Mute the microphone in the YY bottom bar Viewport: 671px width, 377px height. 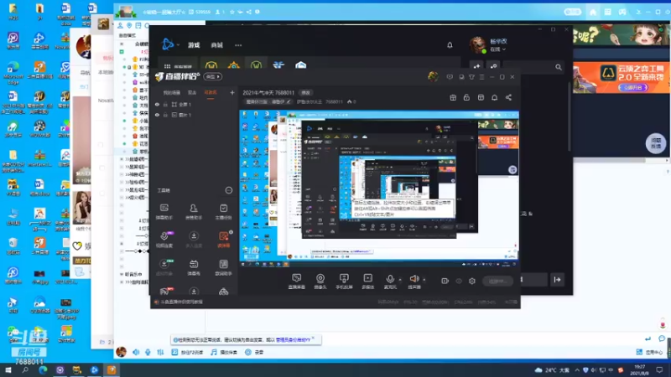(x=148, y=352)
